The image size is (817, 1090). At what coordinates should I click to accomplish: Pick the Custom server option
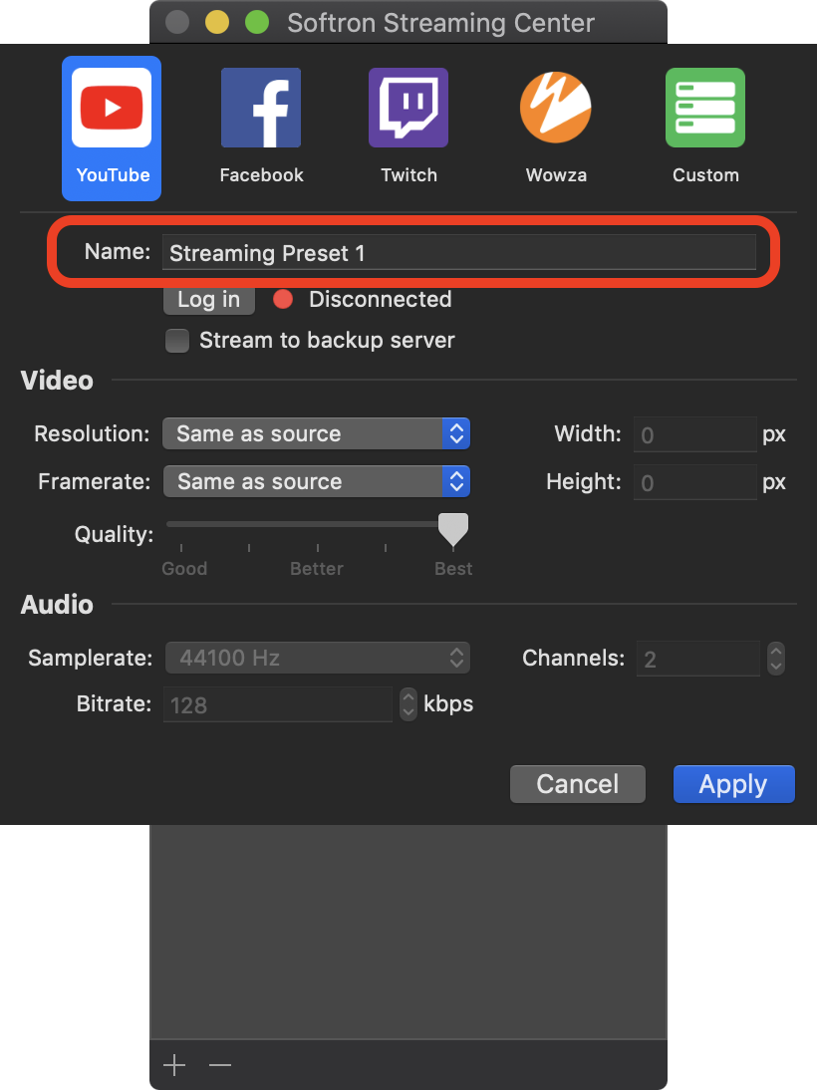705,129
